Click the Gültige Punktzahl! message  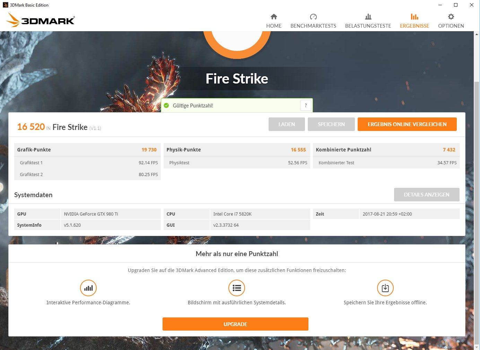click(x=193, y=106)
